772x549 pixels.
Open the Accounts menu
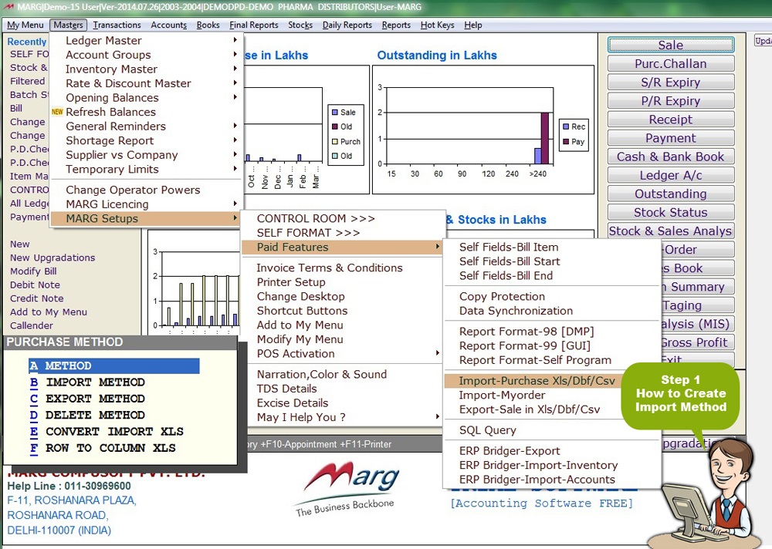pos(169,25)
